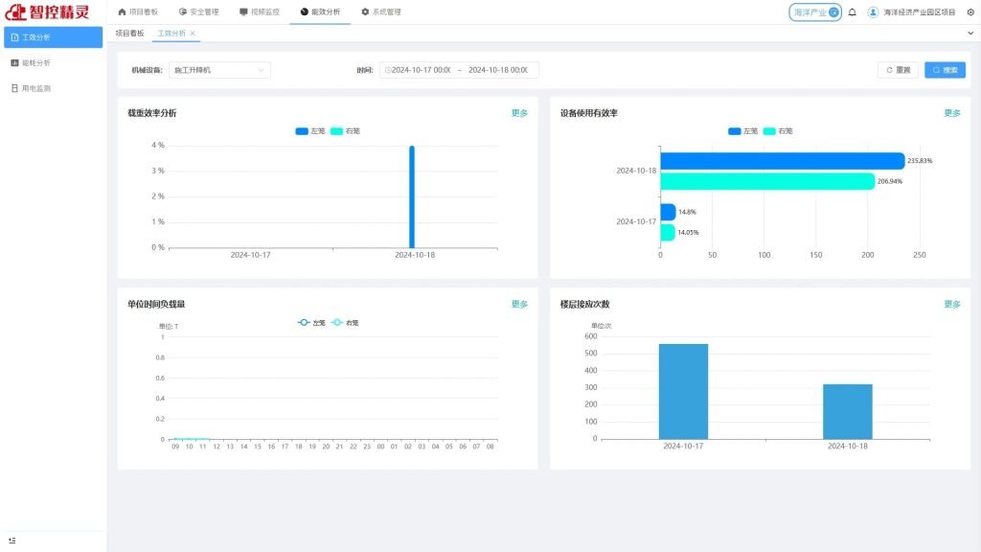Toggle 右笼 legend in 设备使用有效率 chart
This screenshot has height=552, width=981.
pos(777,131)
